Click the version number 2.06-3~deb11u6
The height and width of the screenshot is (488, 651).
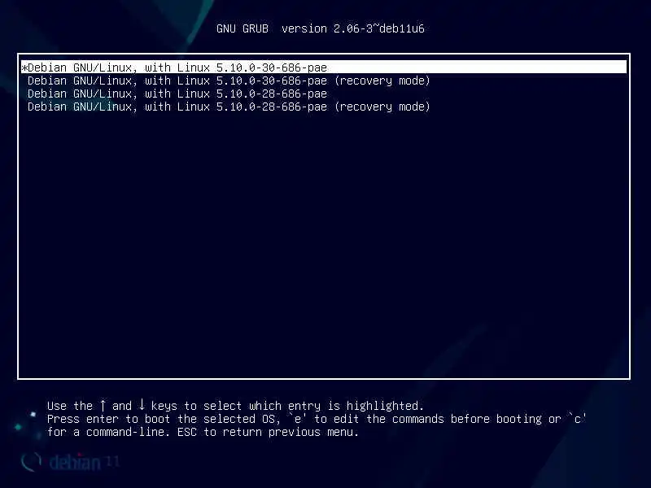[x=378, y=28]
